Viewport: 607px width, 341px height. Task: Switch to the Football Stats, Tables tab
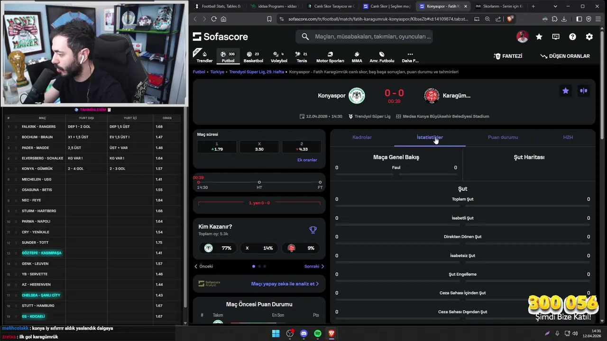tap(218, 6)
